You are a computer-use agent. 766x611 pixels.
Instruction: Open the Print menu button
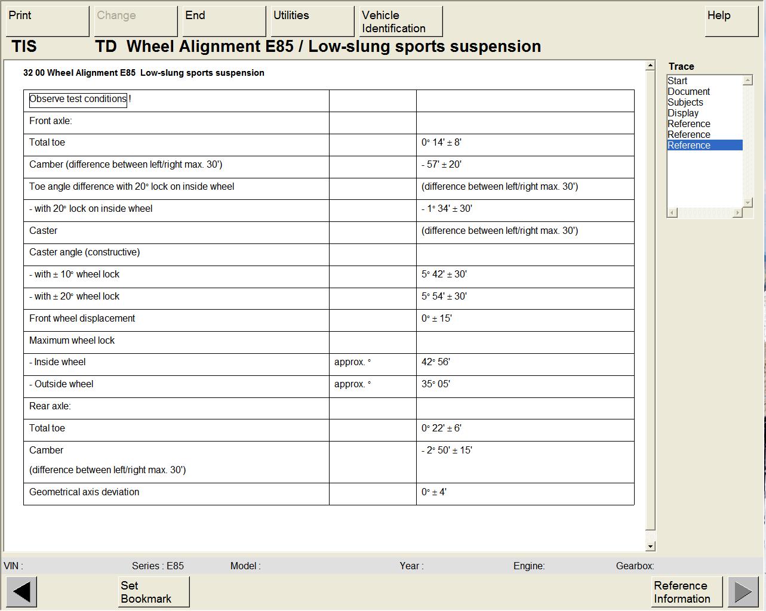pos(48,21)
